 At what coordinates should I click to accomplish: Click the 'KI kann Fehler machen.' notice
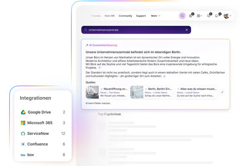pyautogui.click(x=98, y=103)
